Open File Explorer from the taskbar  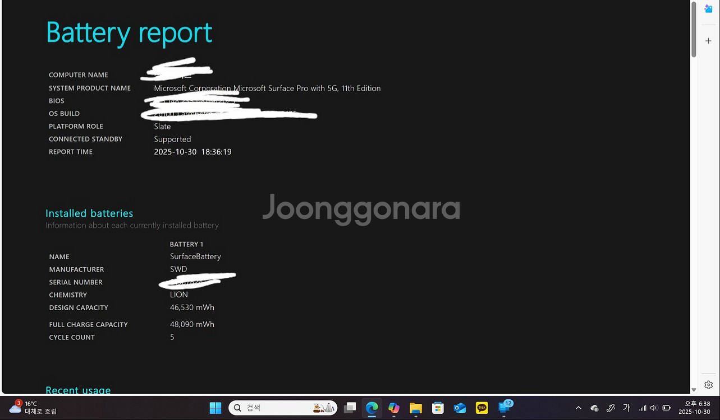[x=416, y=408]
